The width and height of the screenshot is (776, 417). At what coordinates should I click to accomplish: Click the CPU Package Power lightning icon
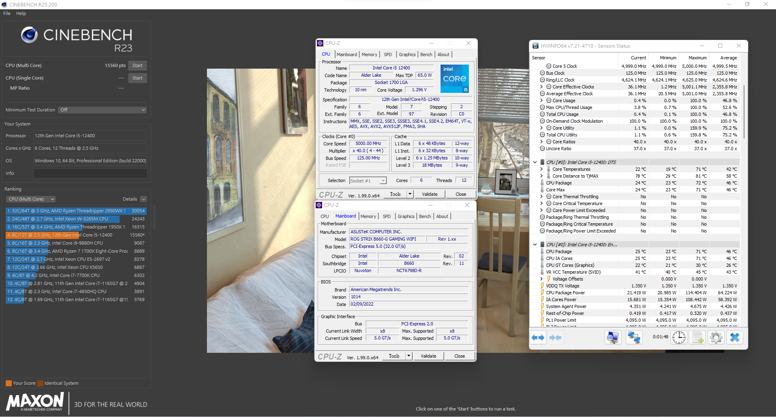(x=542, y=292)
